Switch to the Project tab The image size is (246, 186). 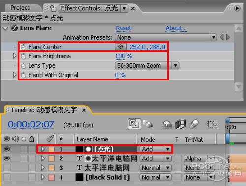click(x=20, y=8)
